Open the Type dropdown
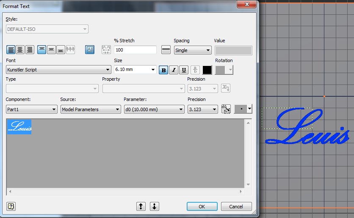Image resolution: width=354 pixels, height=218 pixels. point(52,88)
